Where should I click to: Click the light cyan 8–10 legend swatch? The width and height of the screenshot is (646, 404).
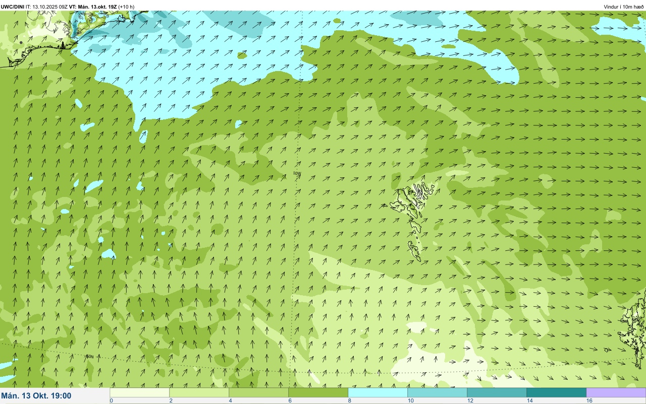coord(378,392)
